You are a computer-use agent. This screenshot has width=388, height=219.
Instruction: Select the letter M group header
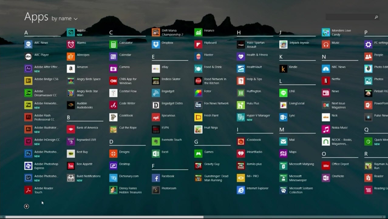tap(282, 130)
